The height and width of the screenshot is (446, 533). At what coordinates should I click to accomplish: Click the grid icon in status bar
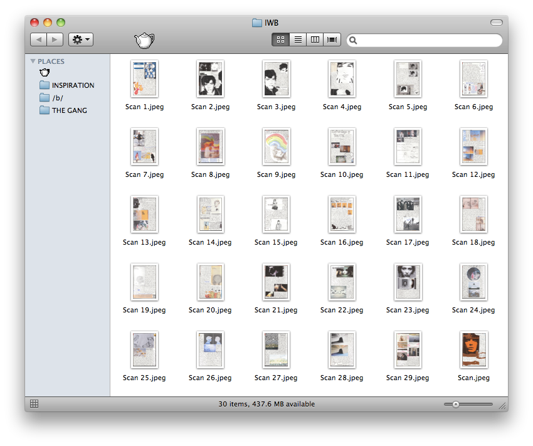tap(34, 404)
